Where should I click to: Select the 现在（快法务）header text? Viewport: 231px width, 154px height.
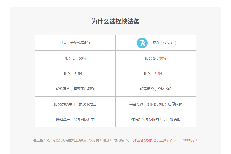pyautogui.click(x=164, y=43)
